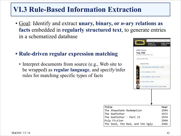Click the 'Top 250' heading

tap(141, 53)
